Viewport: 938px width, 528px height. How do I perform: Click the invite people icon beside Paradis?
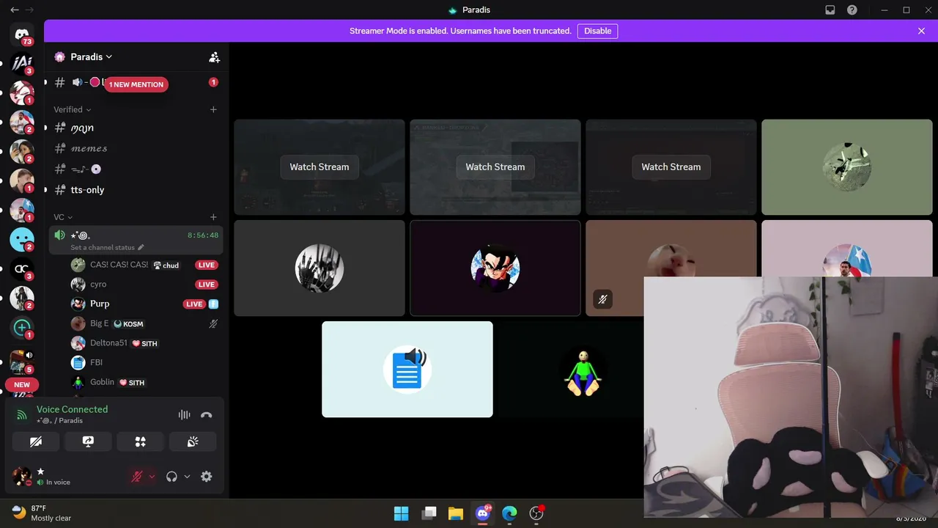(214, 56)
